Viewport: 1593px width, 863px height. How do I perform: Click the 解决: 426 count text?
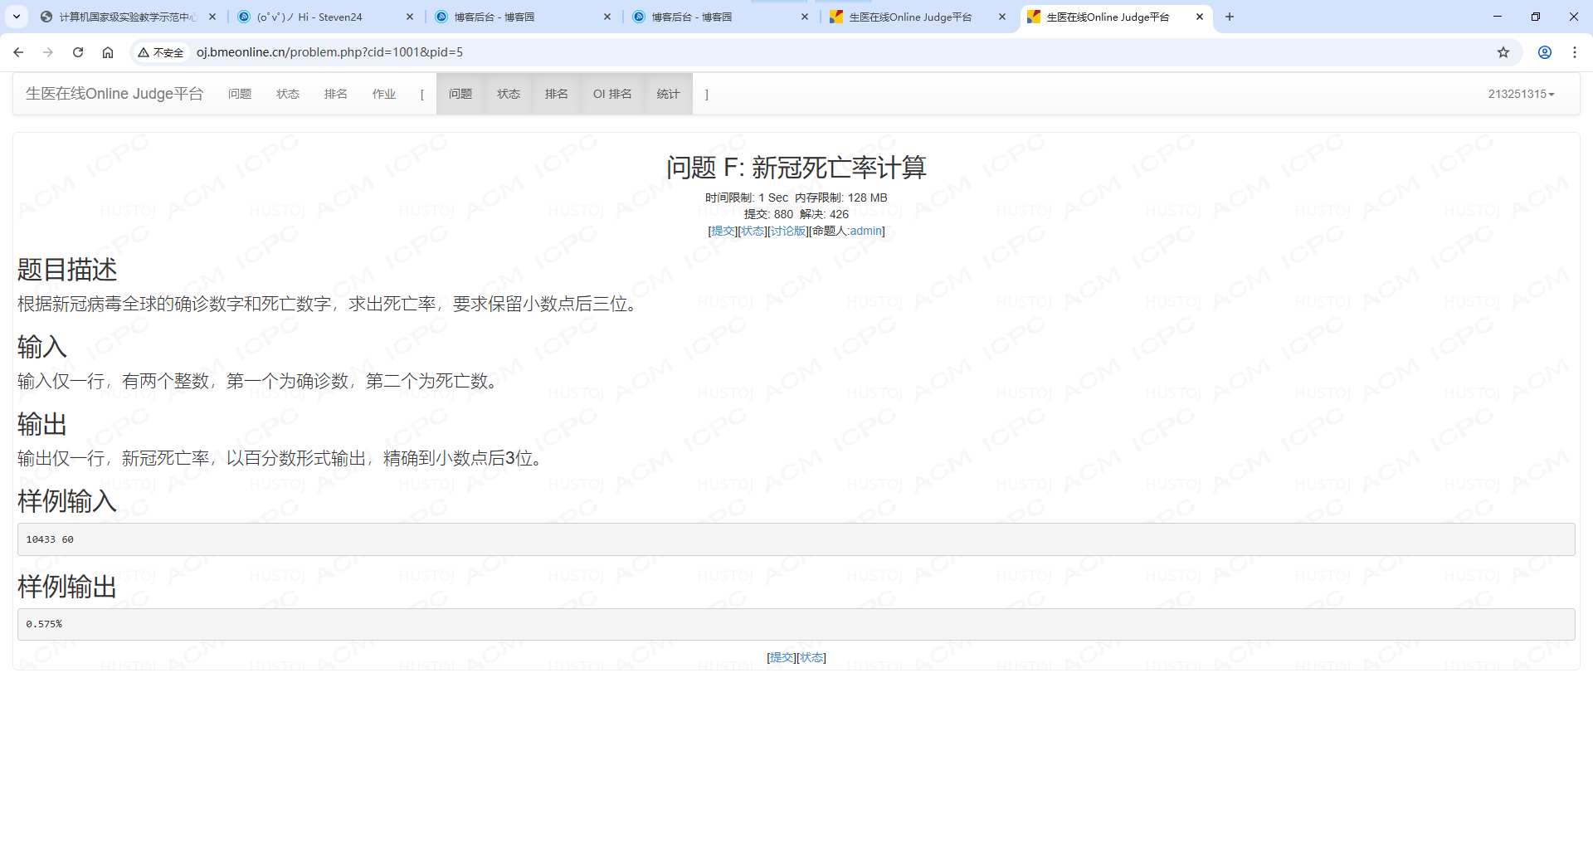pos(825,214)
